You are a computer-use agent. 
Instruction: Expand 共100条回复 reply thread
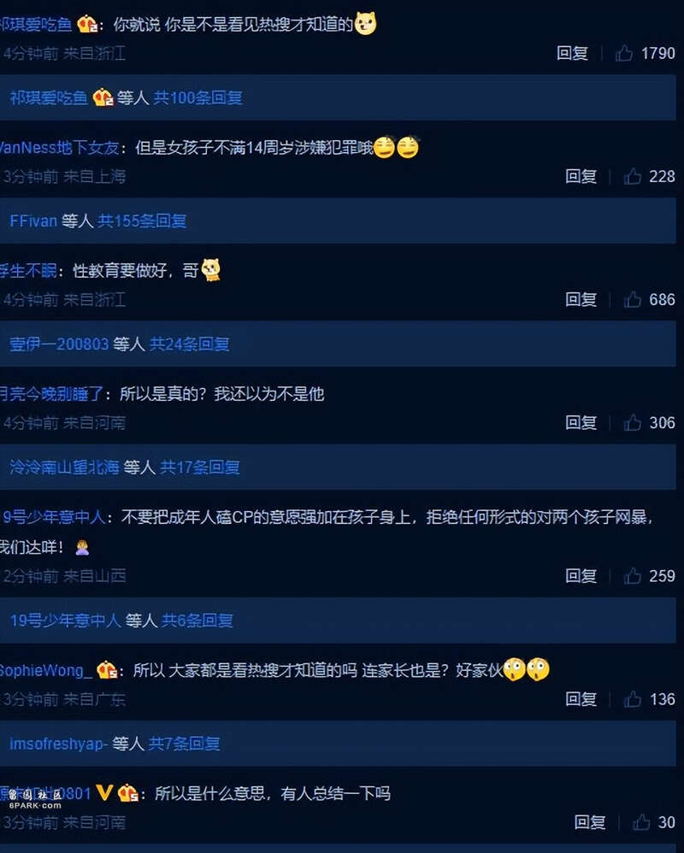(198, 98)
